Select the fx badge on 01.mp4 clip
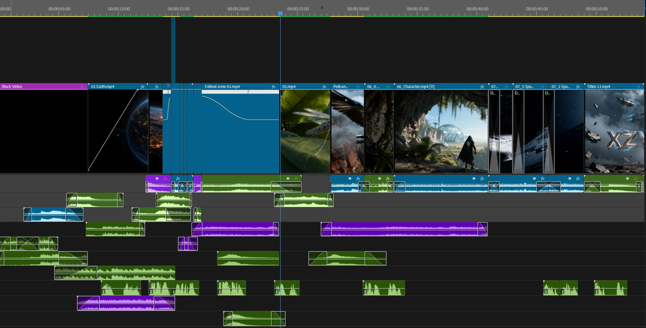This screenshot has height=328, width=646. click(x=324, y=87)
